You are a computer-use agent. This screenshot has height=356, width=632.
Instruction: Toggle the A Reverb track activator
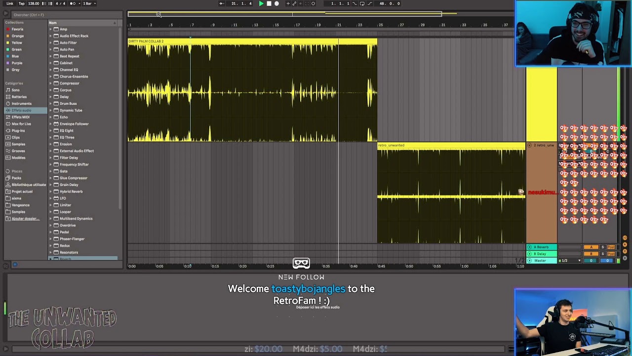(x=591, y=247)
